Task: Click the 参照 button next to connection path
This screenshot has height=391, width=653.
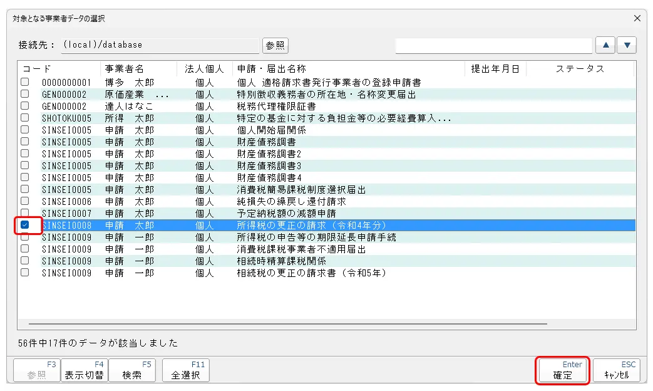Action: [x=275, y=45]
